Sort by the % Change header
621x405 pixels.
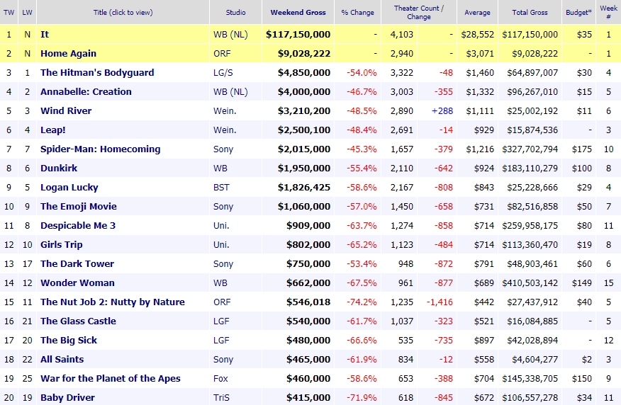click(x=357, y=13)
